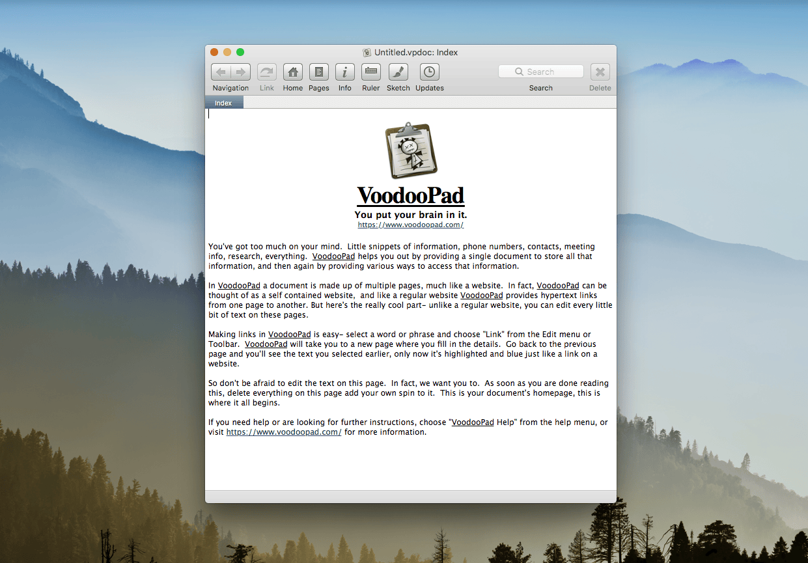Show the Pages list icon
Screen dimensions: 808x563
tap(319, 72)
